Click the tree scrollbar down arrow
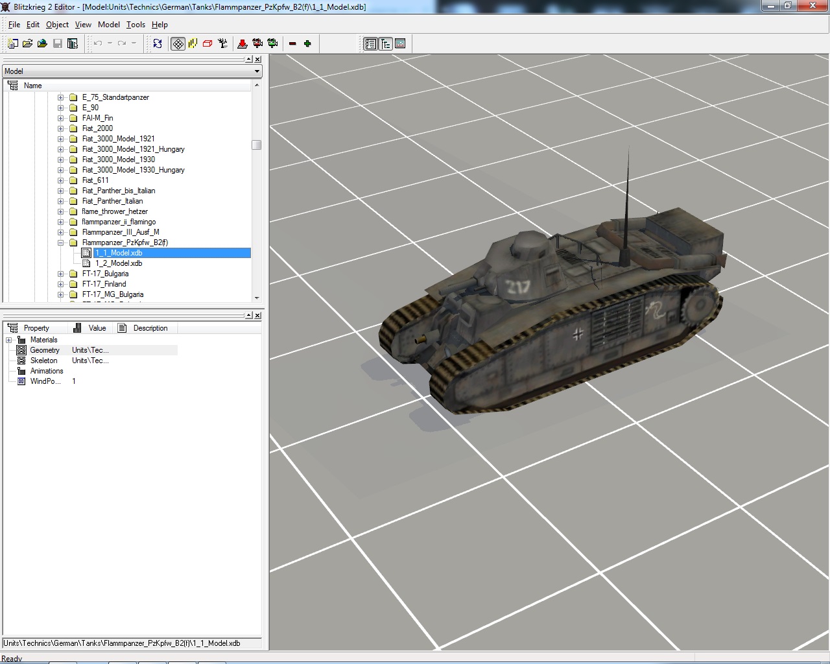Viewport: 830px width, 664px height. (257, 298)
